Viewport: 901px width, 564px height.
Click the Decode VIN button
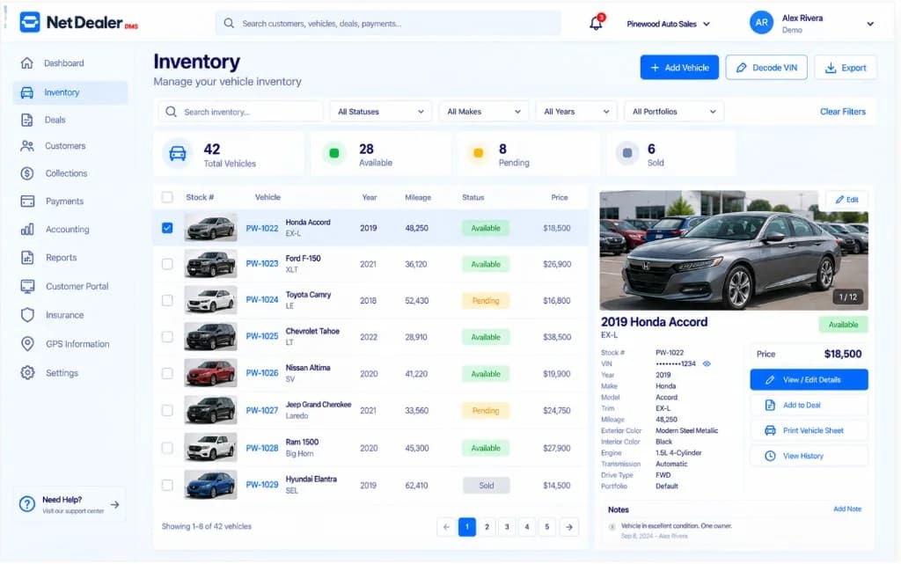pyautogui.click(x=766, y=67)
